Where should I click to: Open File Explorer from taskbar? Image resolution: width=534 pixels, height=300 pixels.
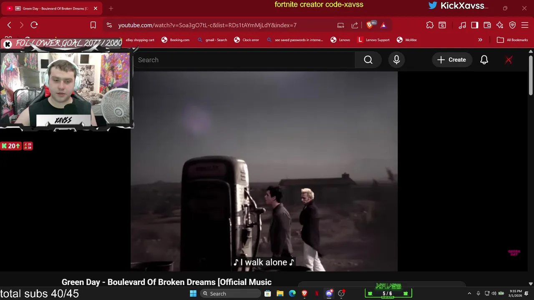(x=280, y=293)
